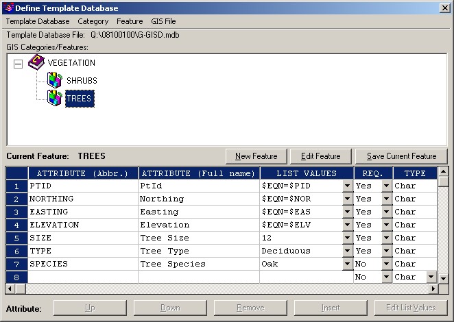Click the attribute Insert button
The width and height of the screenshot is (454, 322).
331,308
